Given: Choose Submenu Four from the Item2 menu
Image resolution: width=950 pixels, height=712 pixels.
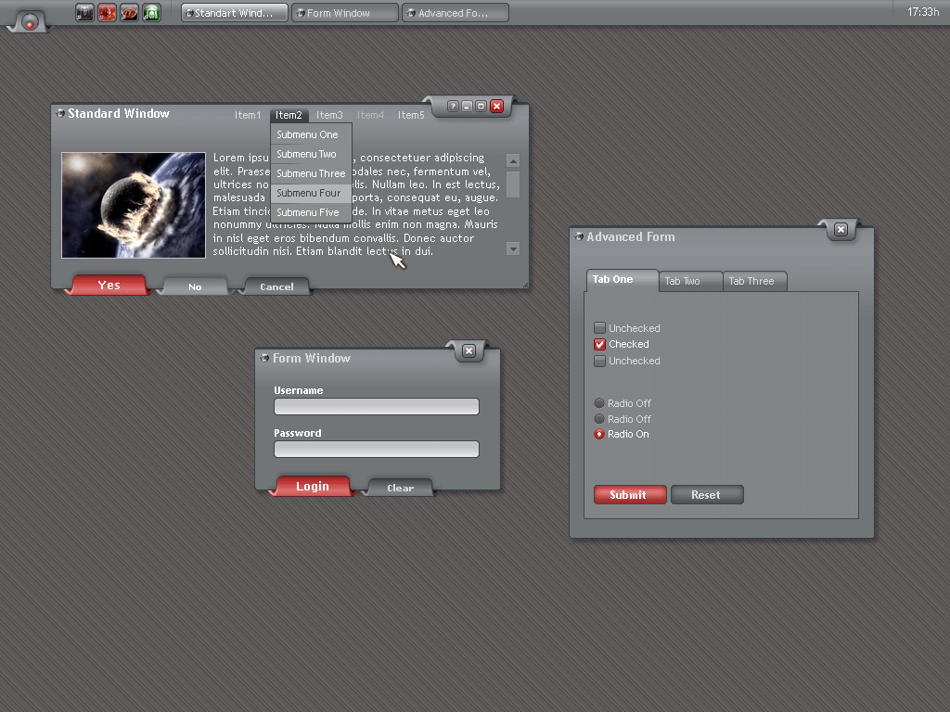Looking at the screenshot, I should 309,193.
